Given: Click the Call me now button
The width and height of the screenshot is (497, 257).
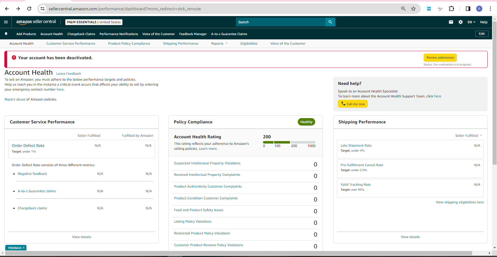Looking at the screenshot, I should 353,104.
